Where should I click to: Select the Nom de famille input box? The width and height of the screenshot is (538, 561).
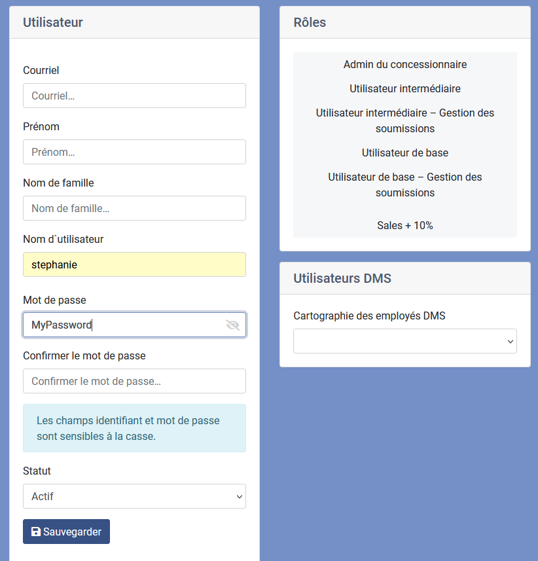pos(134,208)
